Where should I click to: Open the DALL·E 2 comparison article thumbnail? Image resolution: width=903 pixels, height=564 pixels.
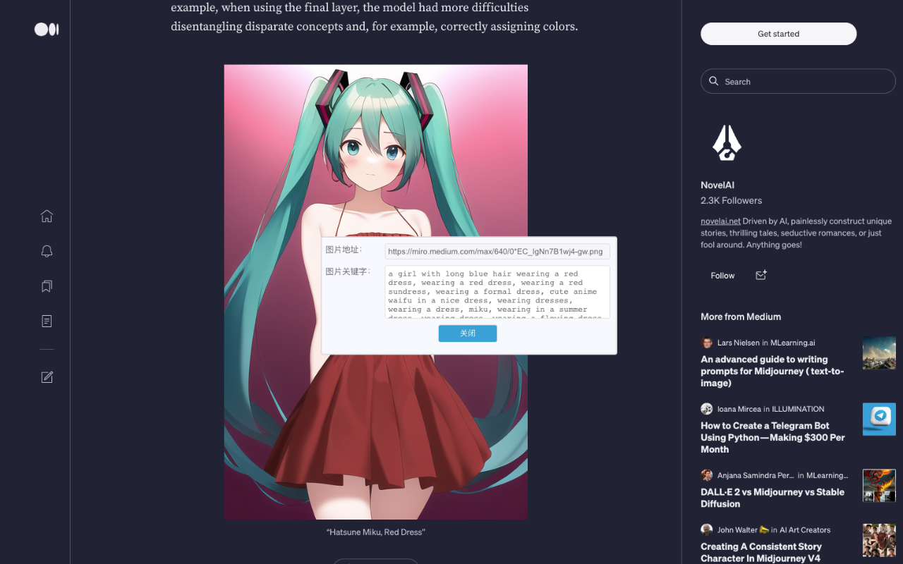click(879, 486)
